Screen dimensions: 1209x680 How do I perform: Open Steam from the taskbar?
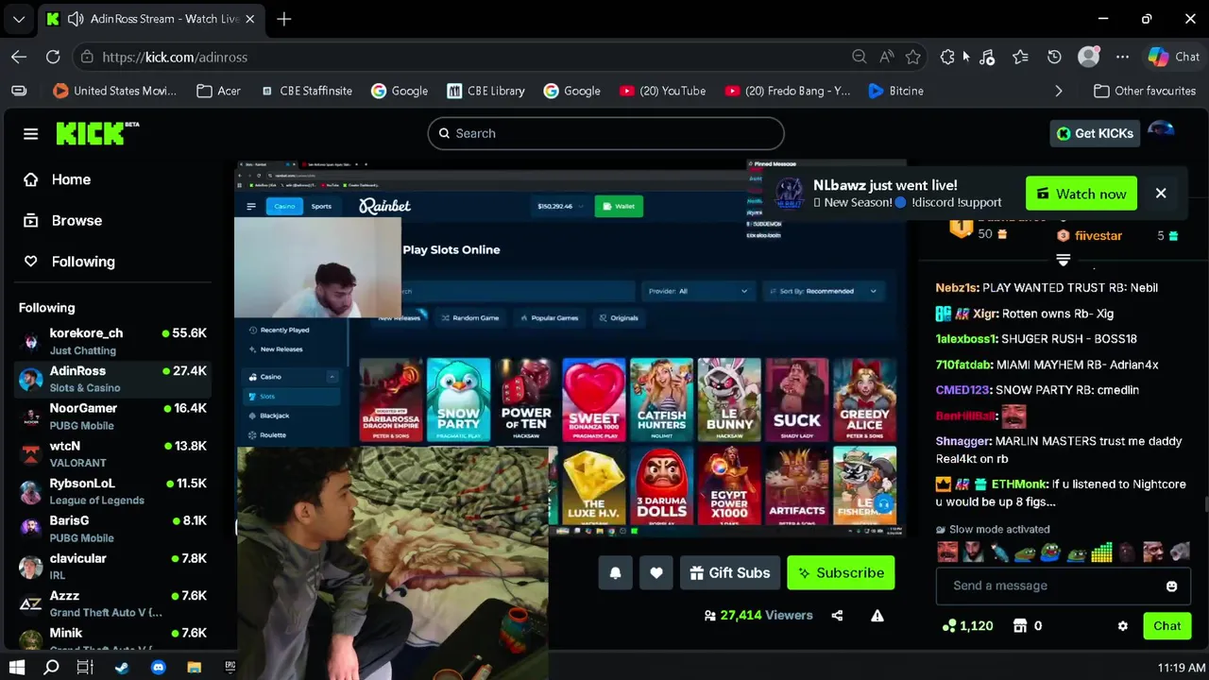pyautogui.click(x=122, y=668)
